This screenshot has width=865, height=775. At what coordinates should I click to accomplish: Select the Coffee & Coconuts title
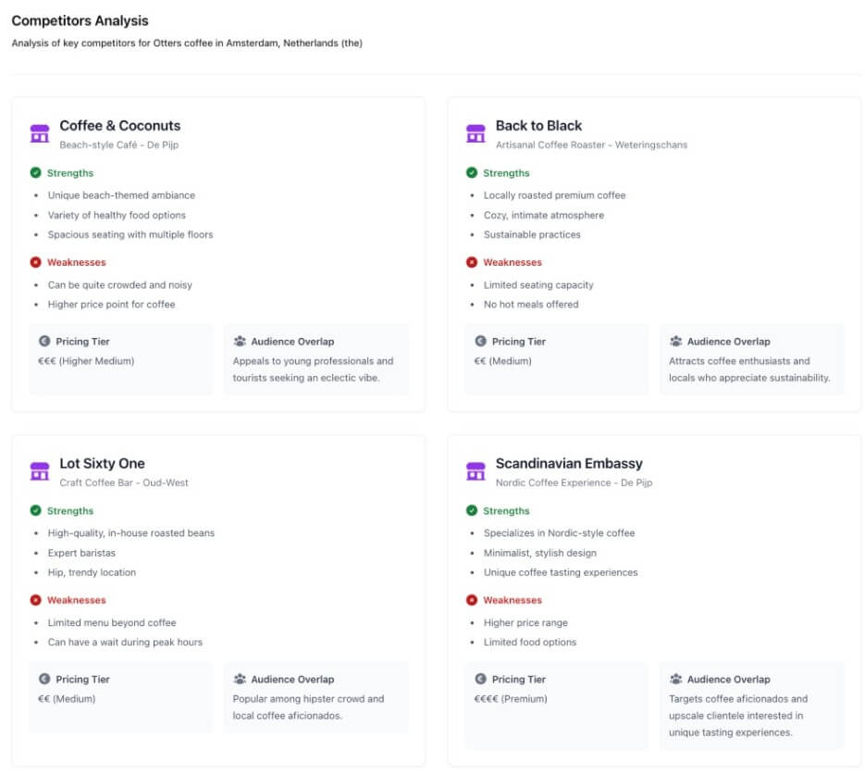pos(119,126)
